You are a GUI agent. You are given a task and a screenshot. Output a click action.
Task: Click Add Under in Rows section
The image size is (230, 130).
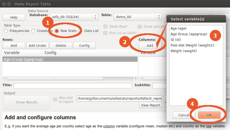[37, 46]
